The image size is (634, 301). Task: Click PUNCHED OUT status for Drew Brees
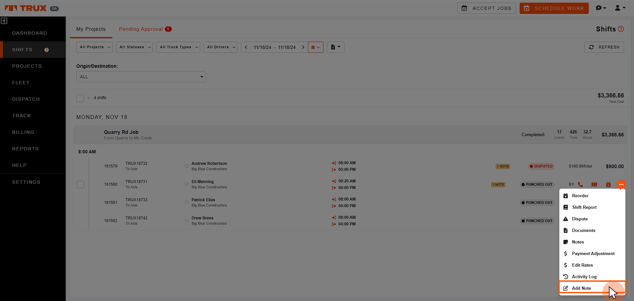pos(537,221)
